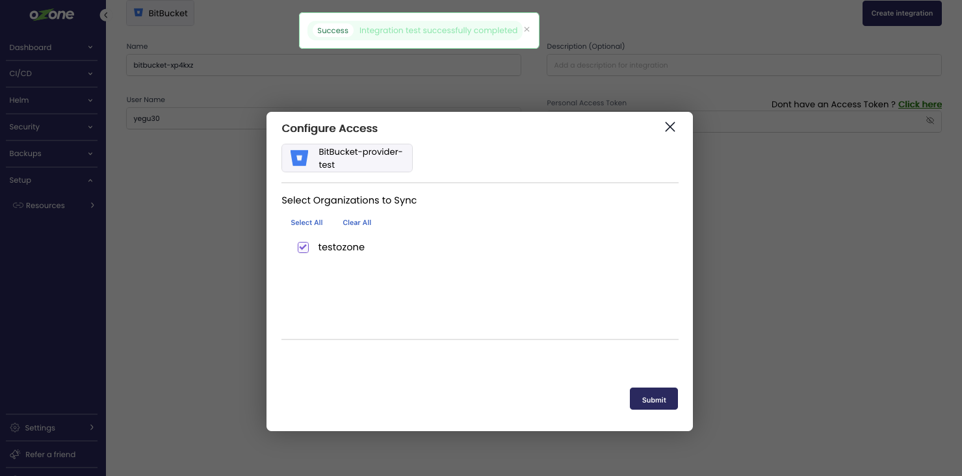The image size is (962, 476).
Task: Toggle Personal Access Token visibility
Action: pos(930,121)
